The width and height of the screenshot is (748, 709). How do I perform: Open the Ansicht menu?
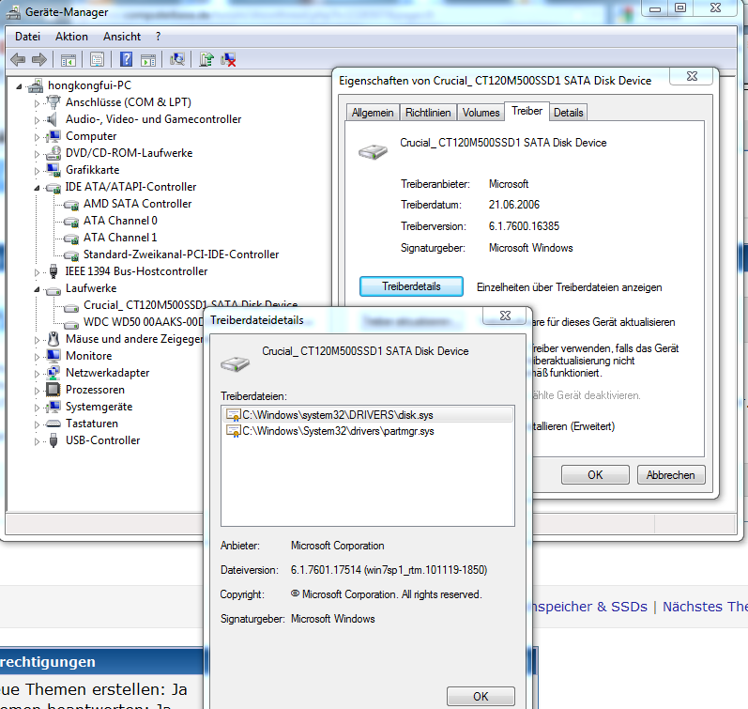[122, 37]
